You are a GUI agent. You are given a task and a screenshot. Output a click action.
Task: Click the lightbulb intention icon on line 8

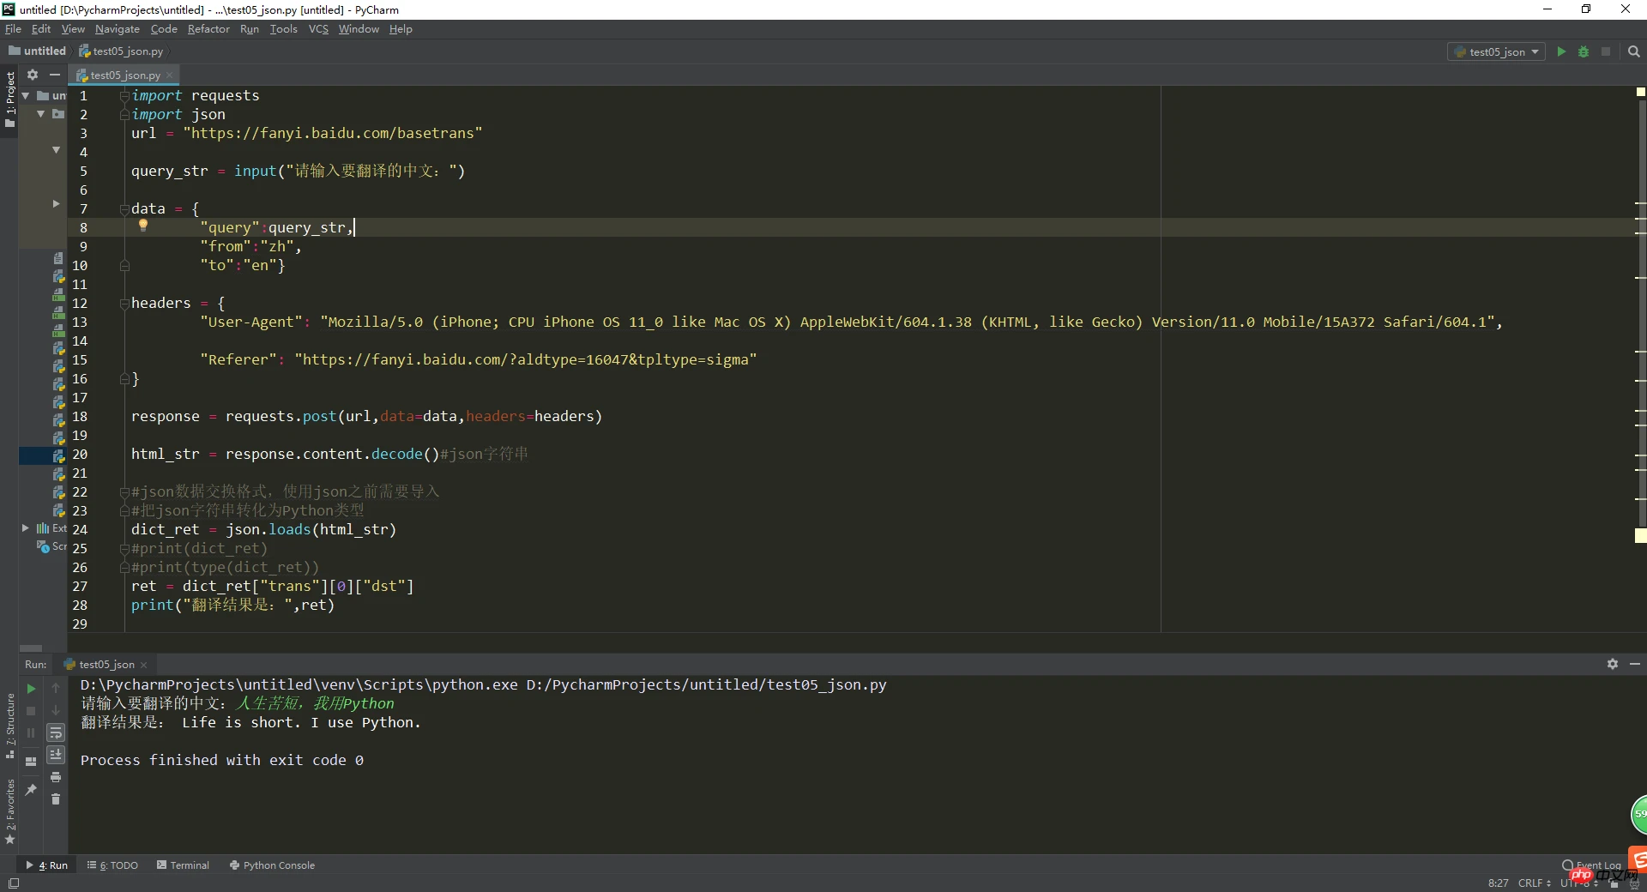coord(143,226)
